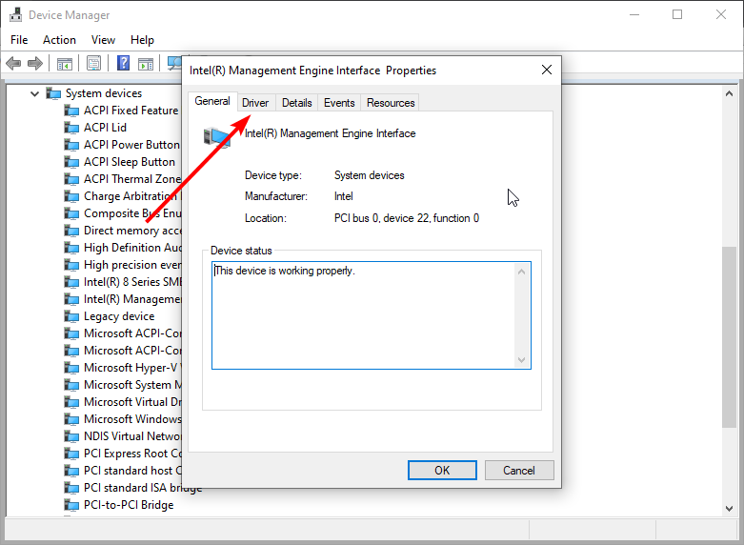
Task: Open the Help menu
Action: (x=142, y=40)
